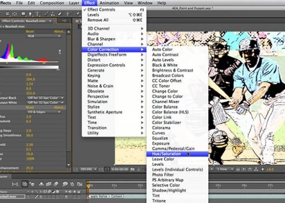
Task: Click the timeline current-time indicator marker
Action: click(89, 186)
